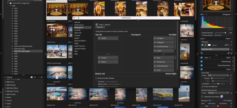The image size is (237, 108).
Task: Open Performance preferences section
Action: 79,25
